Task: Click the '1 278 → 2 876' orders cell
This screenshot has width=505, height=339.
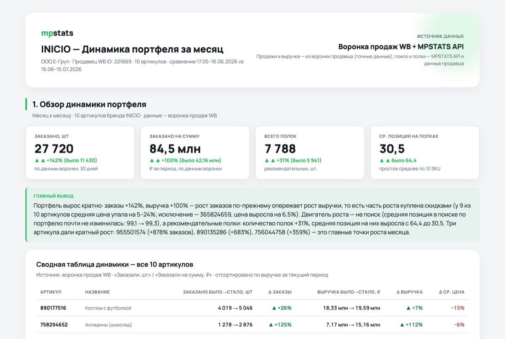Action: coord(235,325)
